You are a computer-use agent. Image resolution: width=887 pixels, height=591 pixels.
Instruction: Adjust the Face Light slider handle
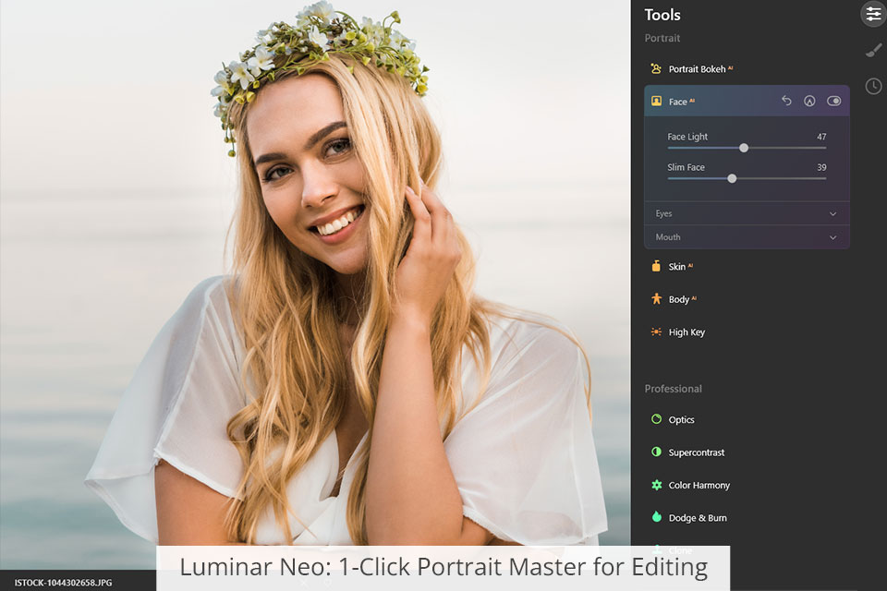click(x=744, y=148)
